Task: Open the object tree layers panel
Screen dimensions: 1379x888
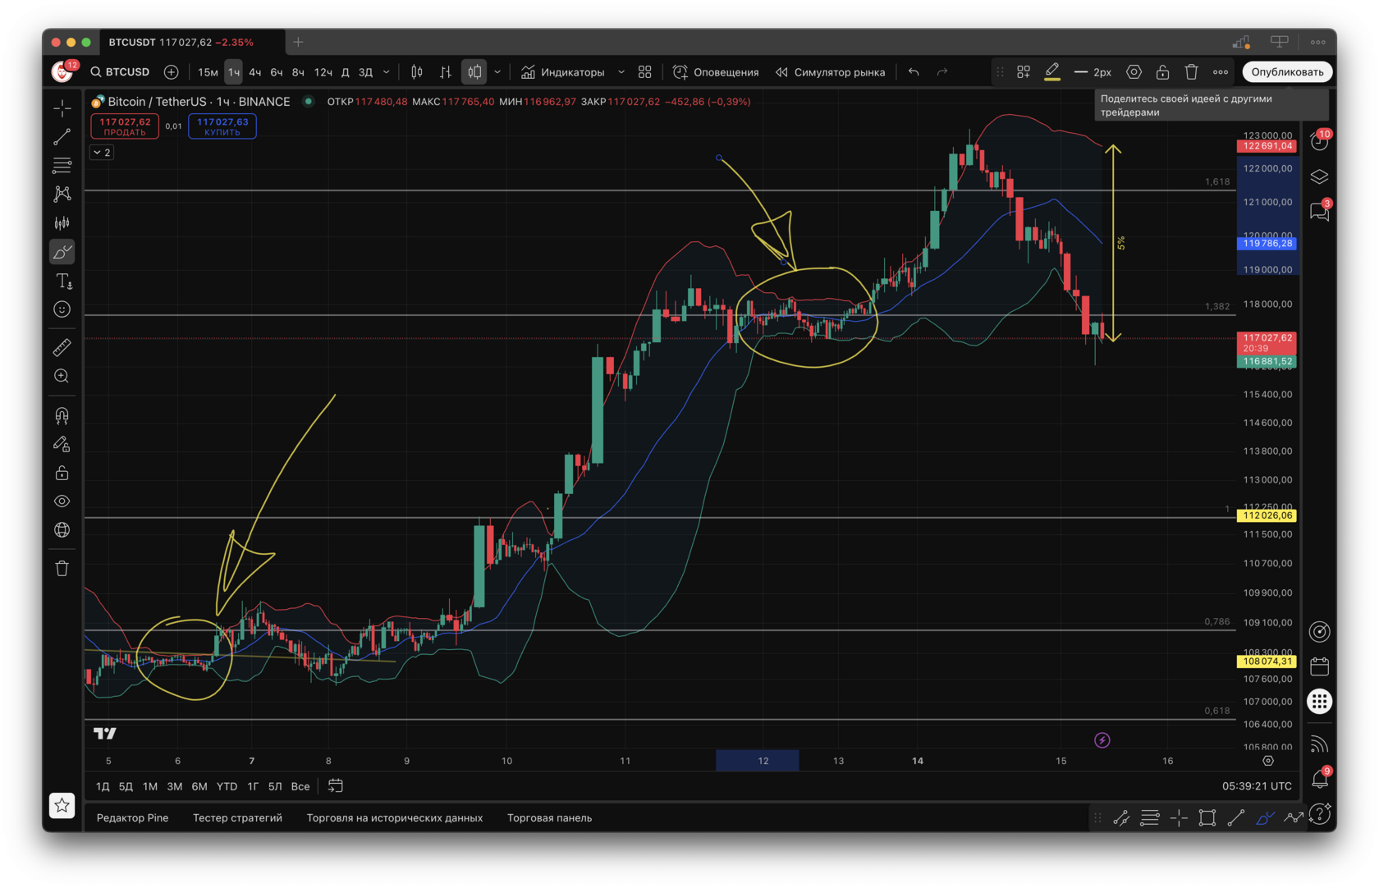Action: [x=1319, y=176]
